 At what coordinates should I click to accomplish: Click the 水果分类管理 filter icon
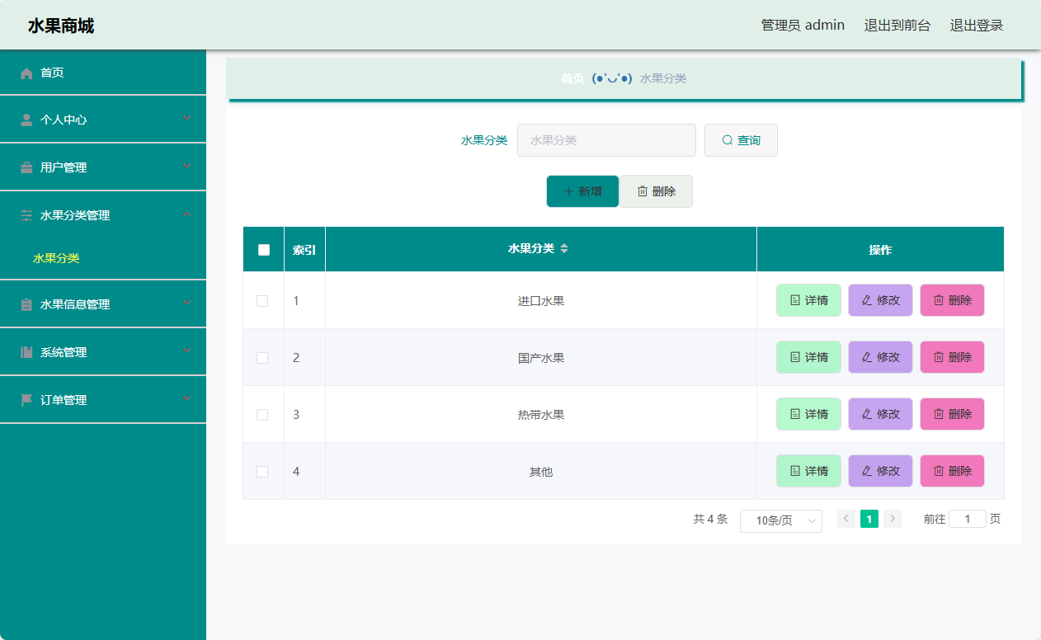(x=26, y=214)
